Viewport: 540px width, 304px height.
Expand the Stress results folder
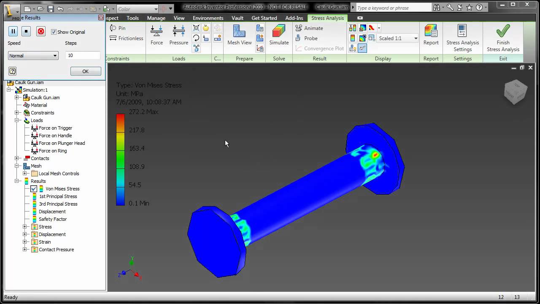(25, 227)
